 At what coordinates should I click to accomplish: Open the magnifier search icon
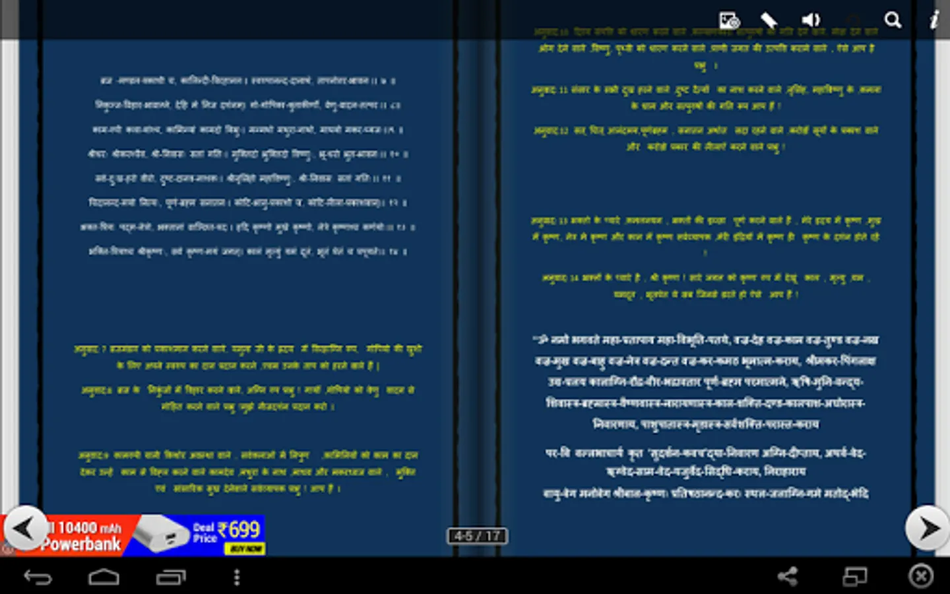[893, 20]
